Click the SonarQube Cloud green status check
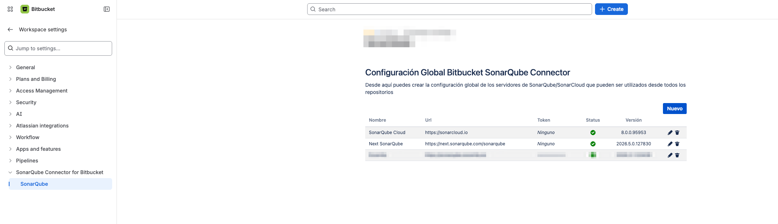The image size is (778, 224). (x=593, y=133)
